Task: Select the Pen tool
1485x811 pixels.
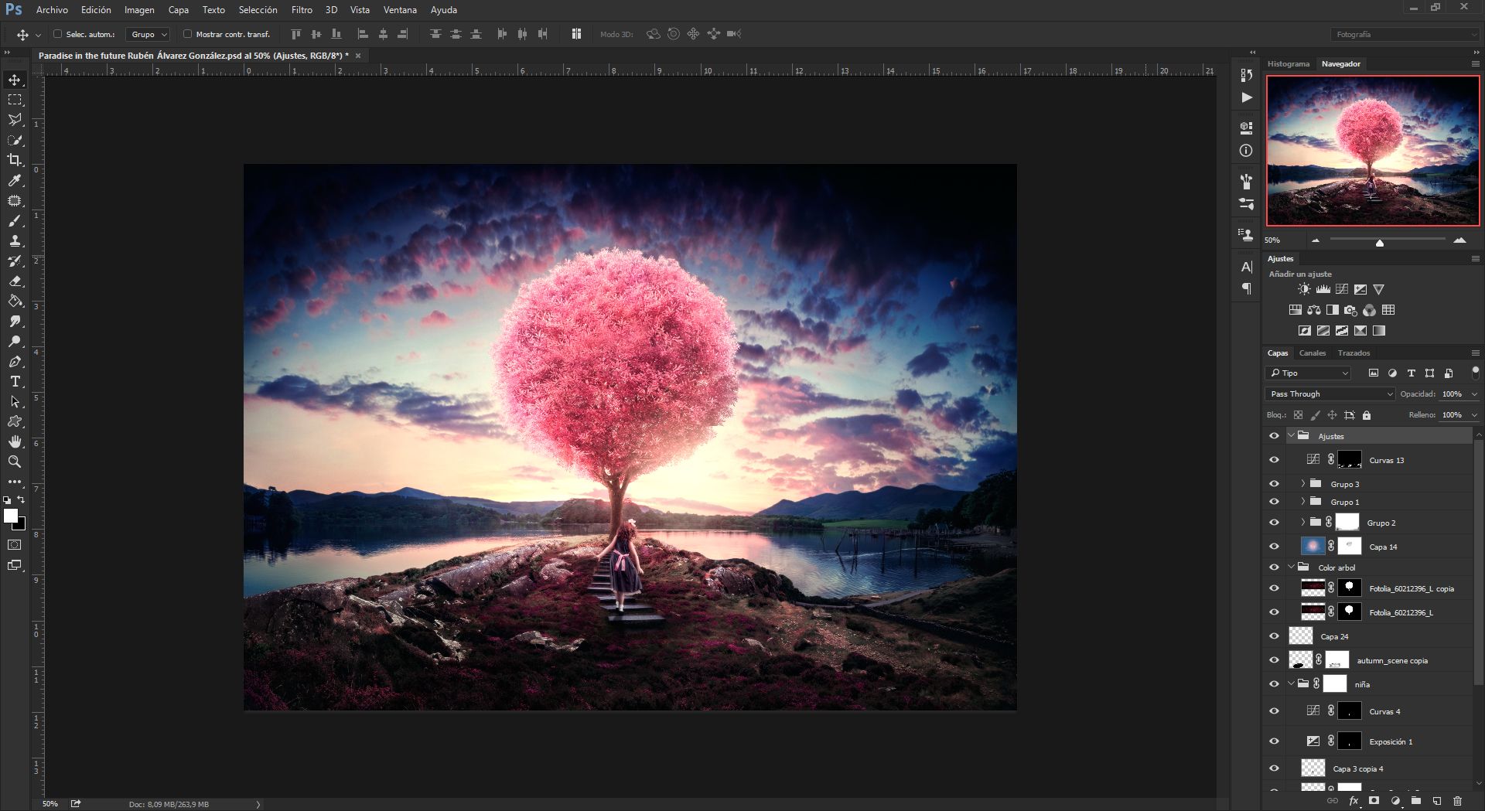Action: click(15, 361)
